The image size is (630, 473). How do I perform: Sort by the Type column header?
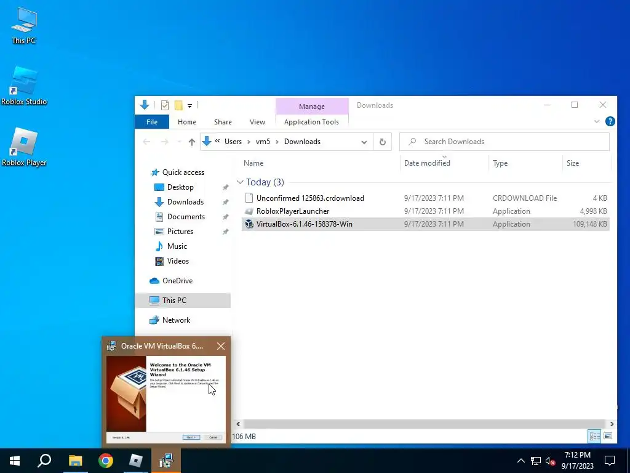pyautogui.click(x=500, y=163)
